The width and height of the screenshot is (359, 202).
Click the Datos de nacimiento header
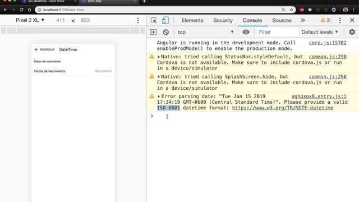click(x=47, y=61)
